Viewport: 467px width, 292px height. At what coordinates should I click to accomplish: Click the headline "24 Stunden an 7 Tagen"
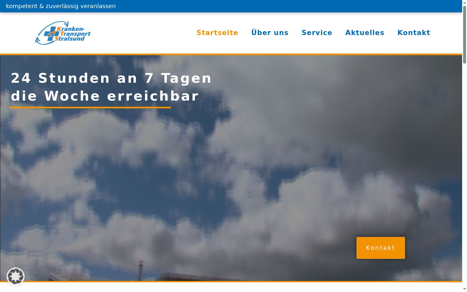tap(111, 78)
